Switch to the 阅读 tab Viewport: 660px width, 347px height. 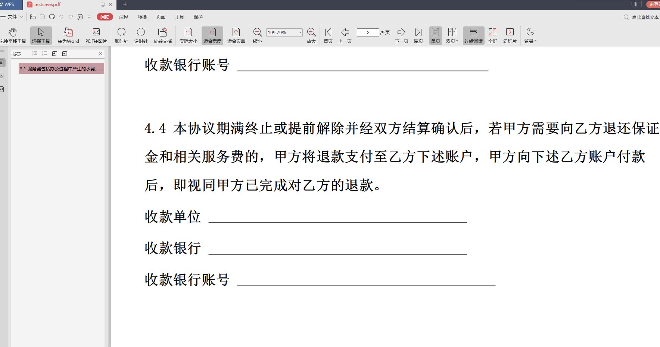[x=105, y=17]
